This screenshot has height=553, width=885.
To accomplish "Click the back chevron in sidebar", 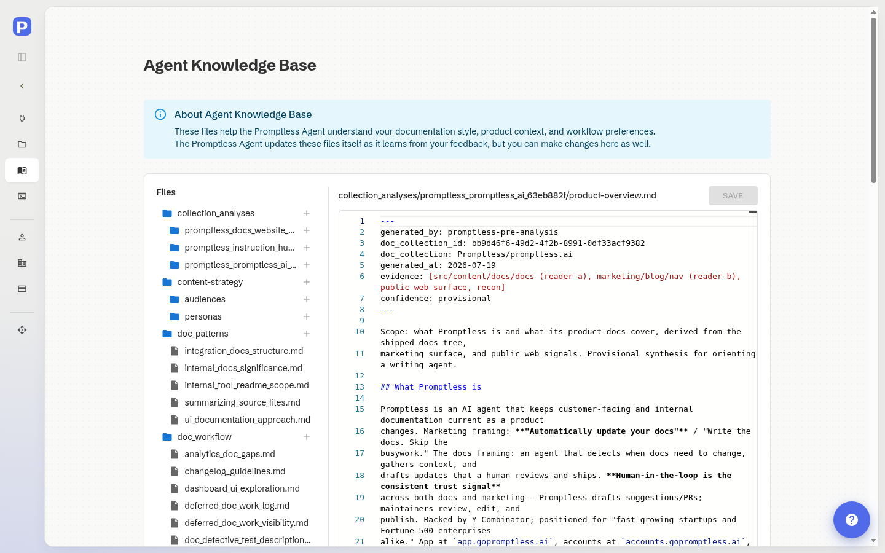I will point(22,86).
